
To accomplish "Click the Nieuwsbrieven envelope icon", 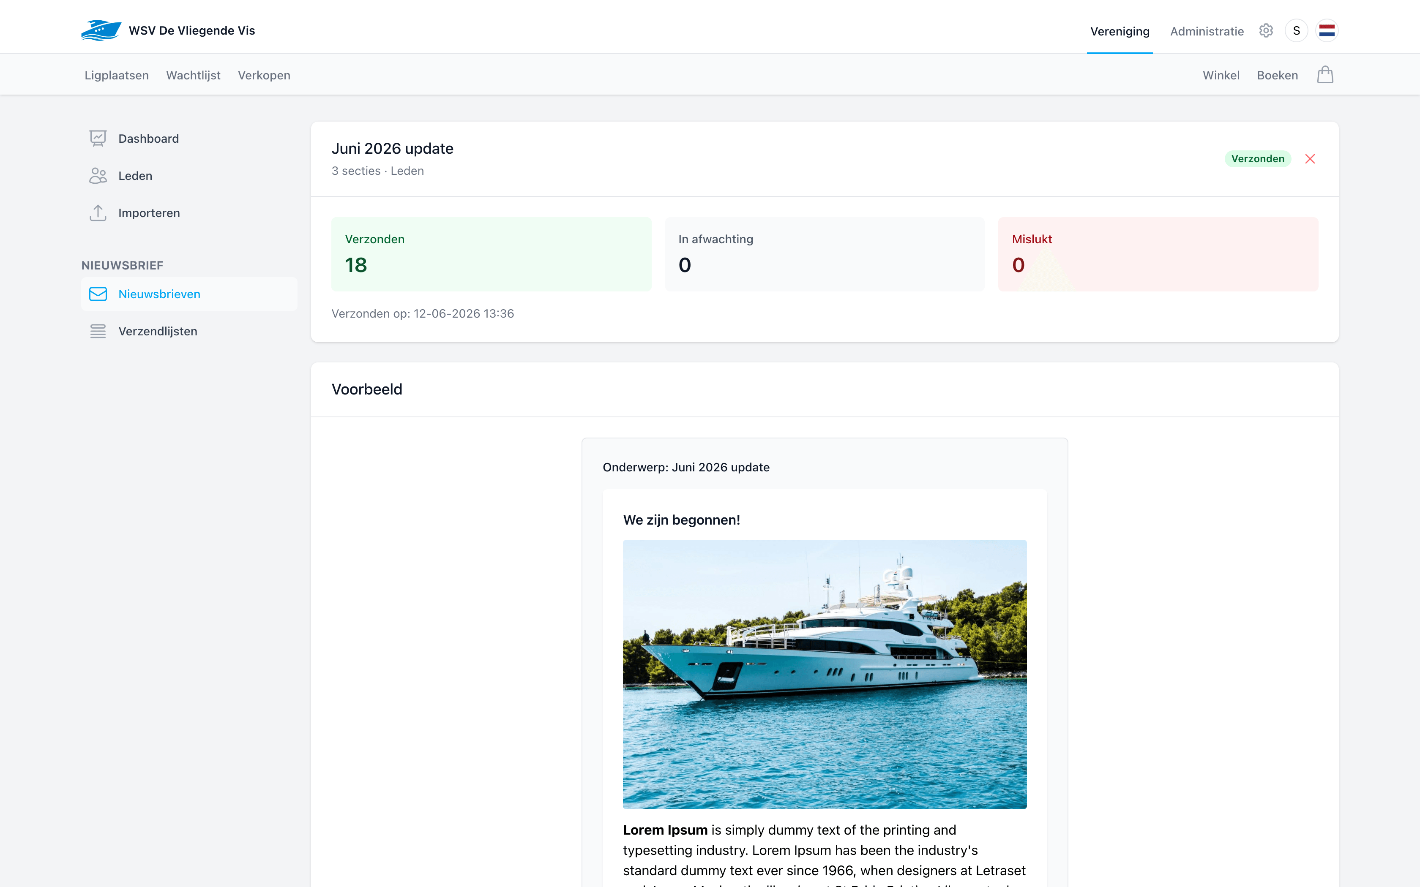I will pyautogui.click(x=98, y=294).
